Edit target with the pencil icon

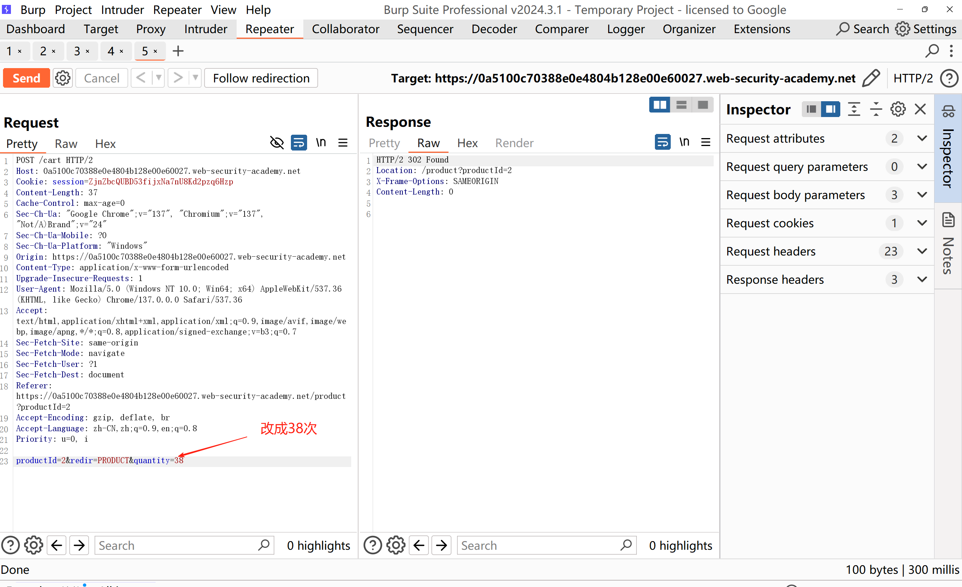[872, 78]
